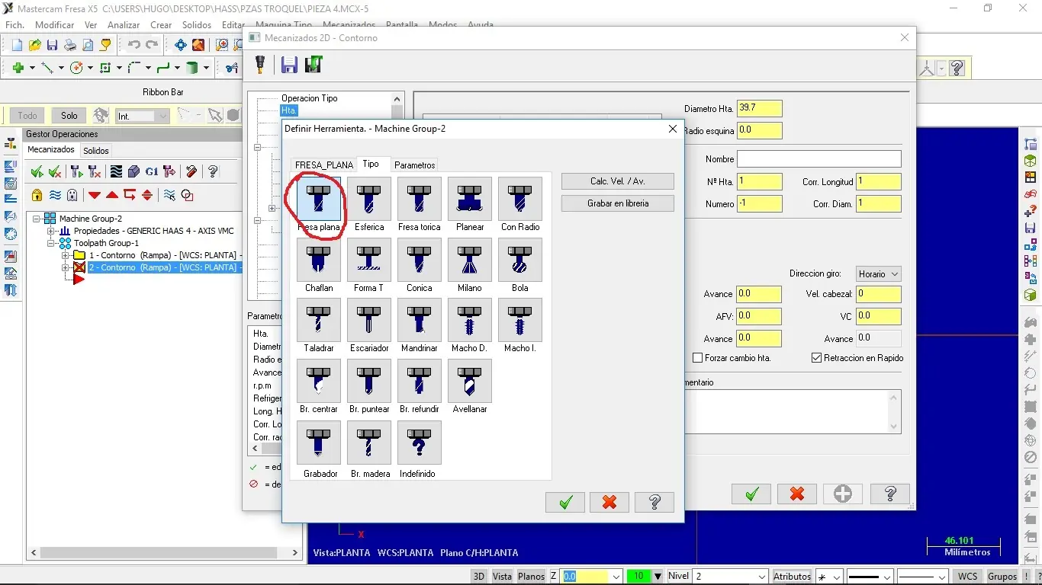Viewport: 1042px width, 585px height.
Task: Expand the 1 - Contorno operation node
Action: (x=66, y=255)
